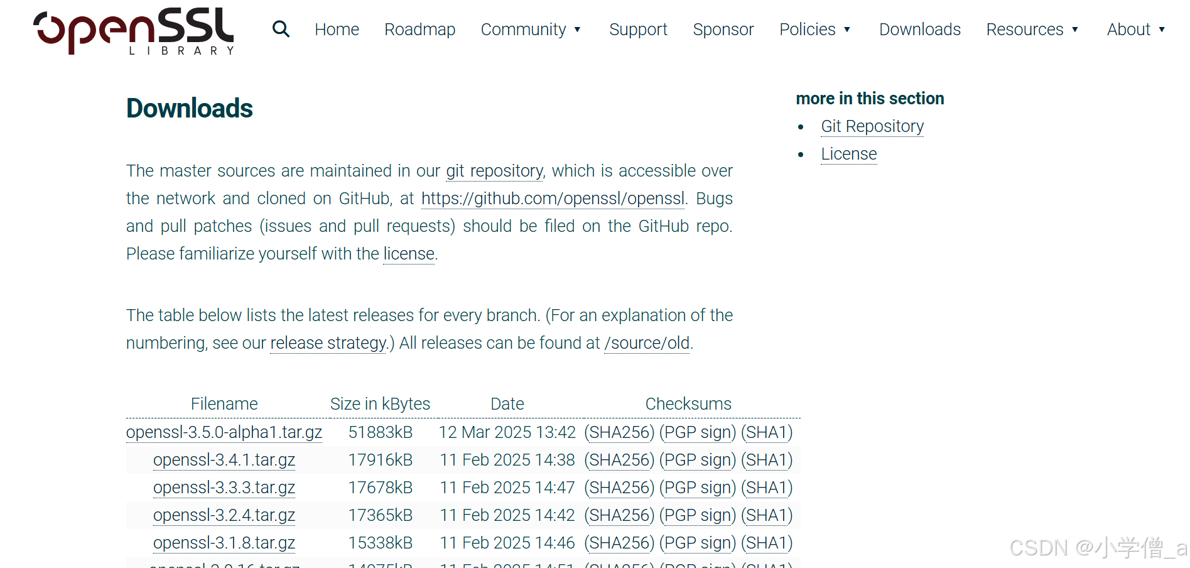Screen dimensions: 1190x568
Task: Follow the github.com/openssl/openssl link
Action: pyautogui.click(x=552, y=199)
